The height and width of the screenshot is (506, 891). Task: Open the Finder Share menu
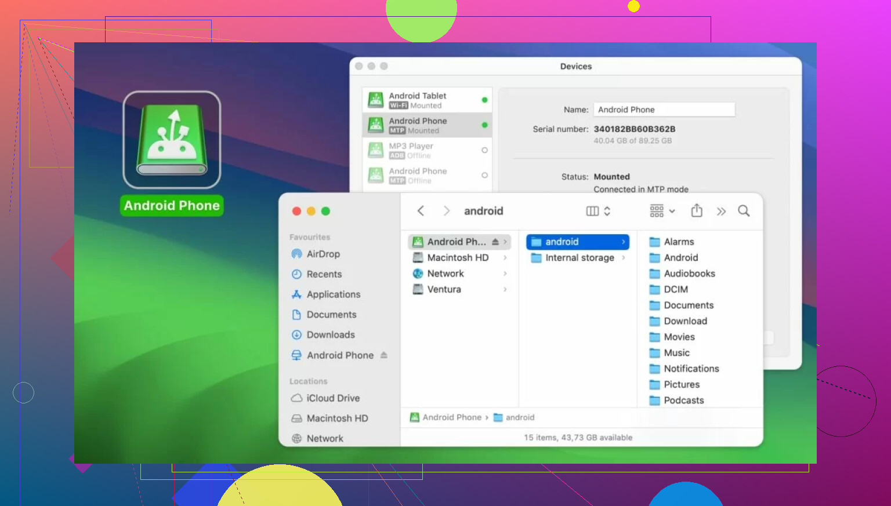(x=697, y=211)
